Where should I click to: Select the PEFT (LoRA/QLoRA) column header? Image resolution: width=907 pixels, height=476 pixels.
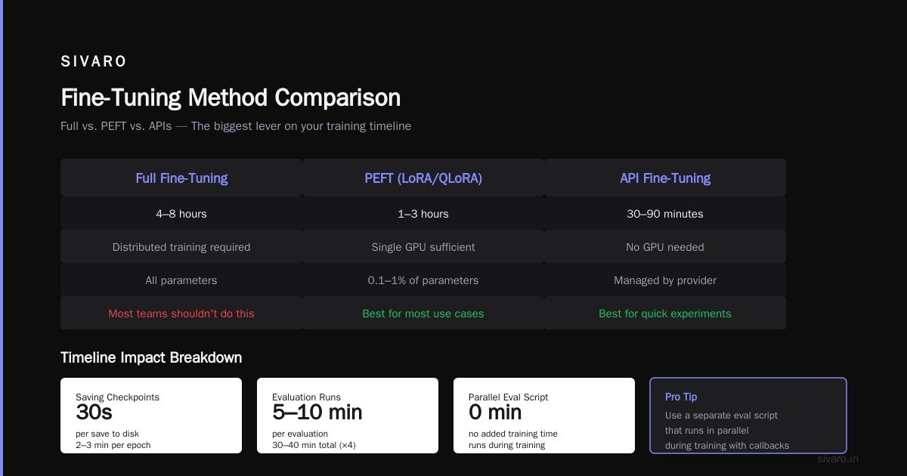pyautogui.click(x=423, y=178)
